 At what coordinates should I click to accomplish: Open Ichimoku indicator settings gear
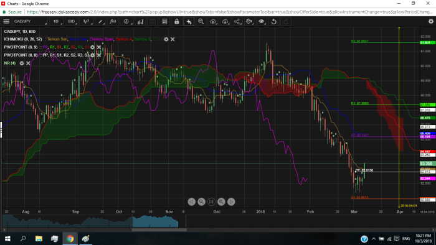[166, 39]
